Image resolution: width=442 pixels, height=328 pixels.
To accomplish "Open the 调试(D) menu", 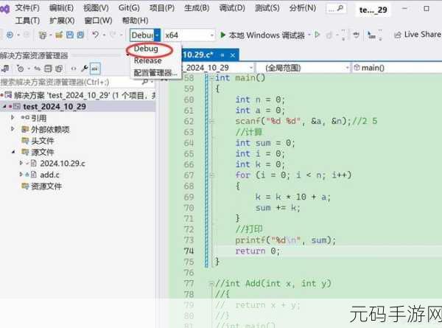I will coord(232,8).
